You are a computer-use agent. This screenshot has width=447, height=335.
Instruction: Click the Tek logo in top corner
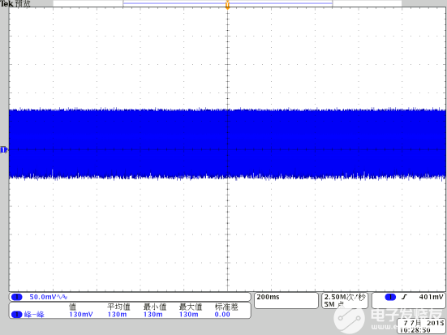tap(6, 4)
